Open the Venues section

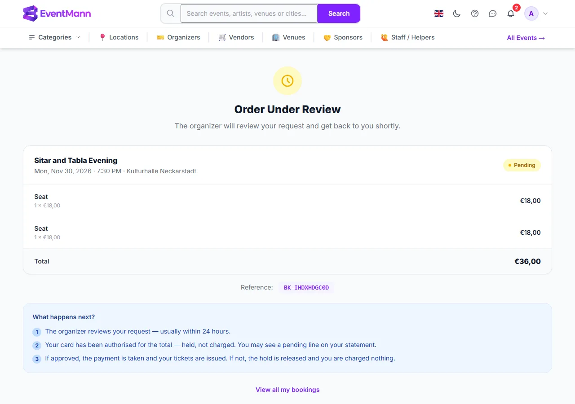tap(289, 37)
